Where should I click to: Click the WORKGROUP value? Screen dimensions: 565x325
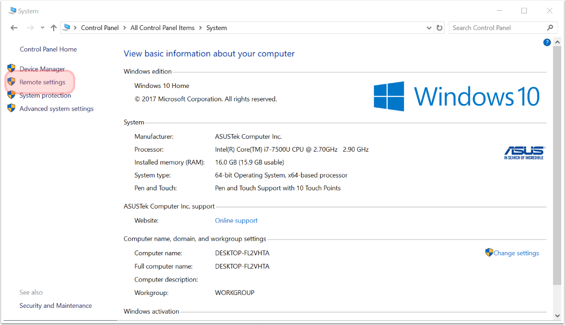(x=235, y=293)
